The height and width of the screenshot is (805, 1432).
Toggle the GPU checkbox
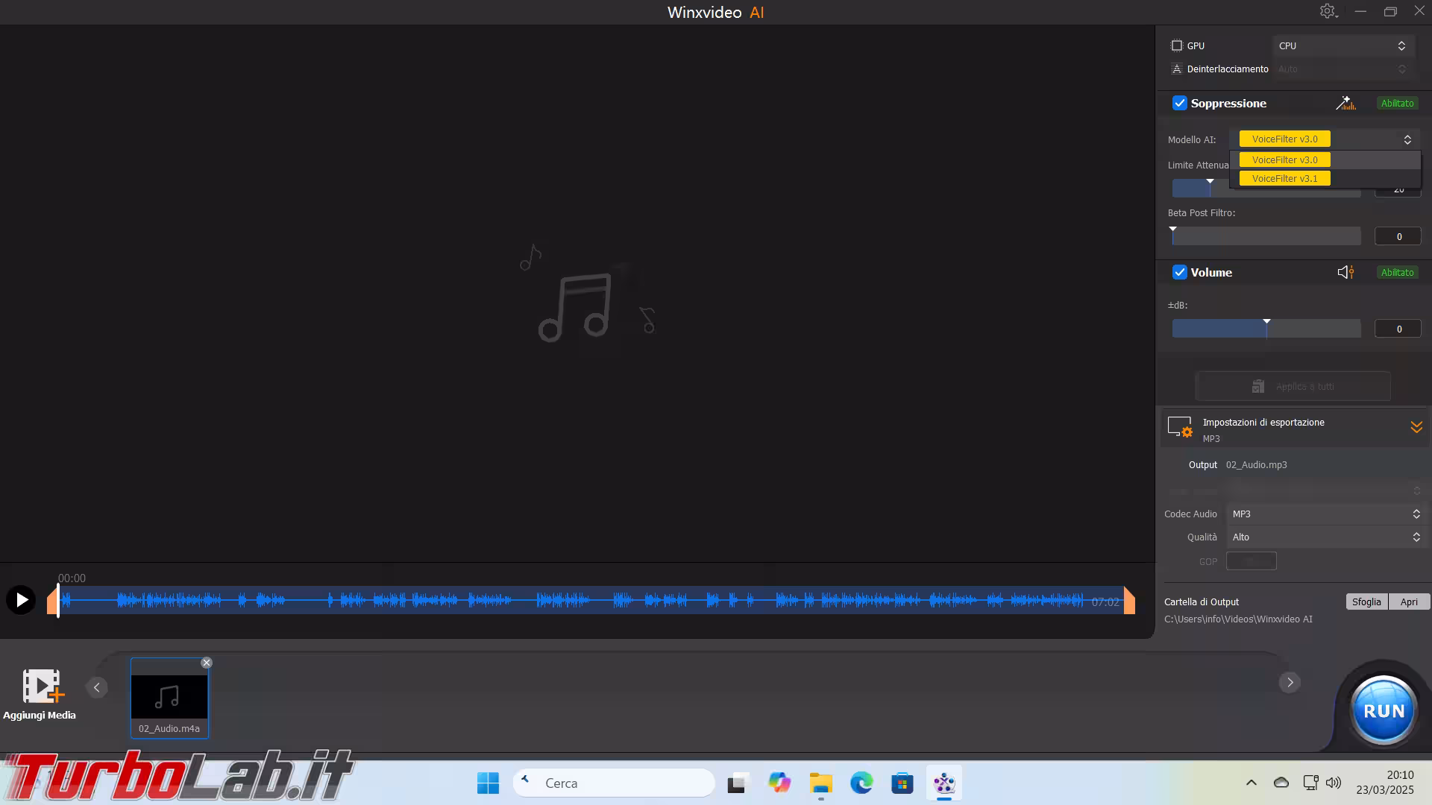[1177, 45]
